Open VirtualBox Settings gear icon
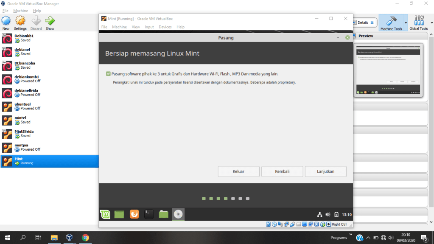434x244 pixels. [x=20, y=23]
